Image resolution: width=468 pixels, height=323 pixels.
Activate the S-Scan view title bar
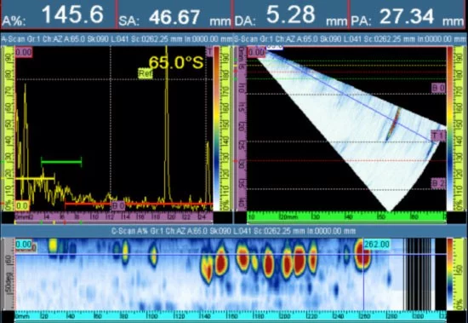[x=350, y=39]
